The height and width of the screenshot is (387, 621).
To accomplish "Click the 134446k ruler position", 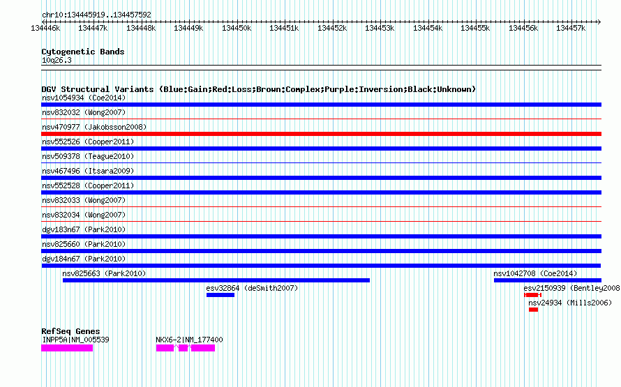I will pos(45,28).
